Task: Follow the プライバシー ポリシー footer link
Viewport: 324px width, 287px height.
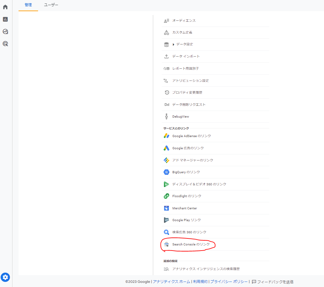Action: coord(229,282)
